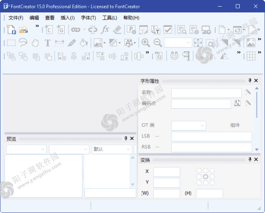The image size is (265, 213).
Task: Select the middle-left anchor radio button
Action: (x=199, y=177)
